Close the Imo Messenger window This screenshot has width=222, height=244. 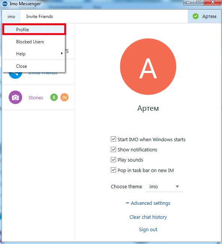coord(213,2)
